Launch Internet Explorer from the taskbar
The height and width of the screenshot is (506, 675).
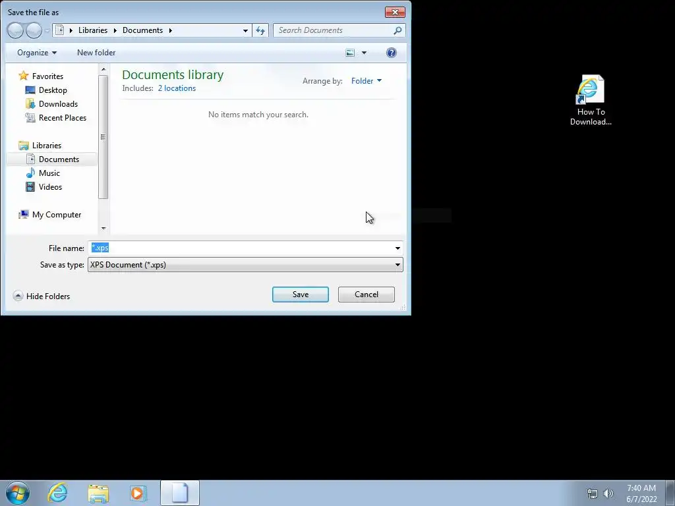tap(57, 493)
